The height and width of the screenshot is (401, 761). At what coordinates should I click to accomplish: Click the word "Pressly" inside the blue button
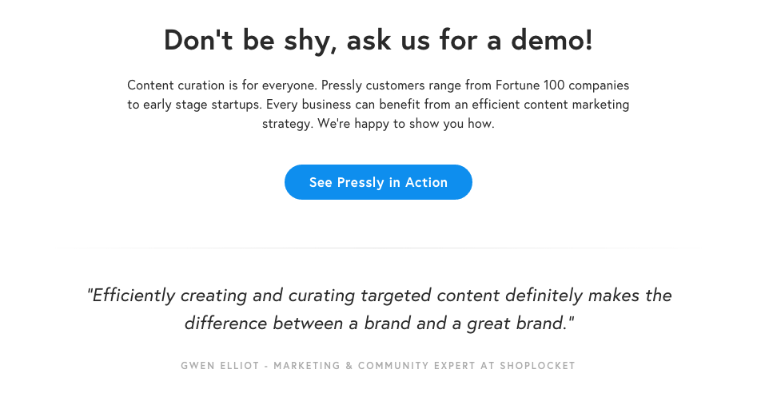click(x=361, y=182)
